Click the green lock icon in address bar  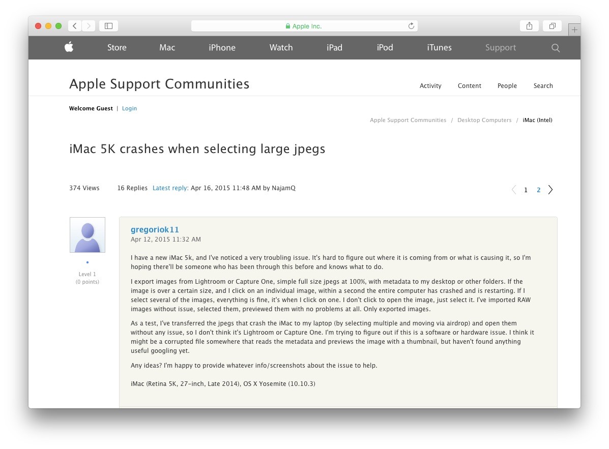coord(288,26)
